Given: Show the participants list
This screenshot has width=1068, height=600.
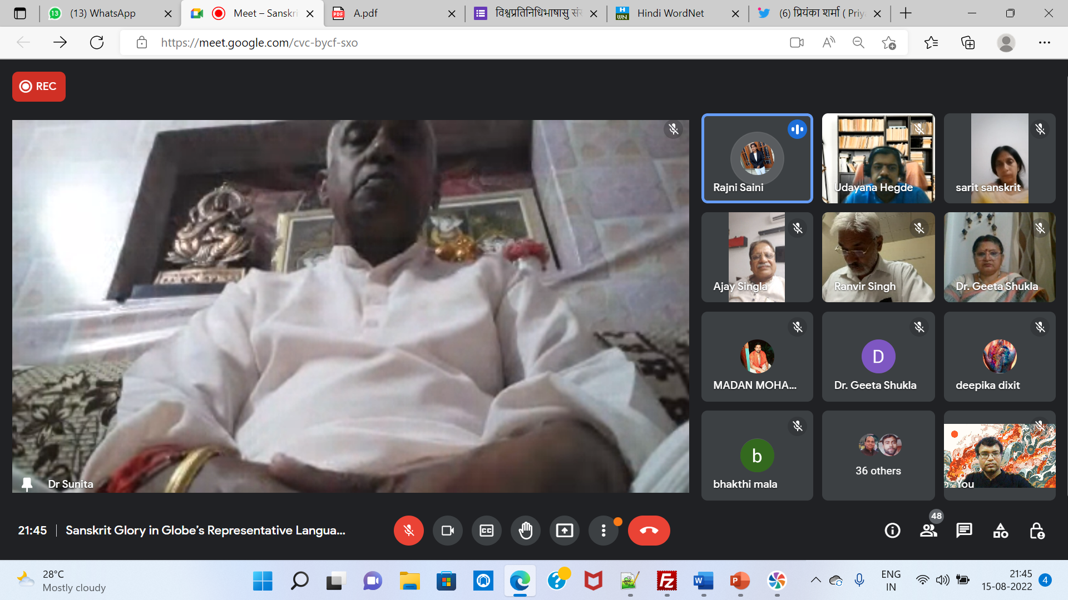Looking at the screenshot, I should click(928, 531).
